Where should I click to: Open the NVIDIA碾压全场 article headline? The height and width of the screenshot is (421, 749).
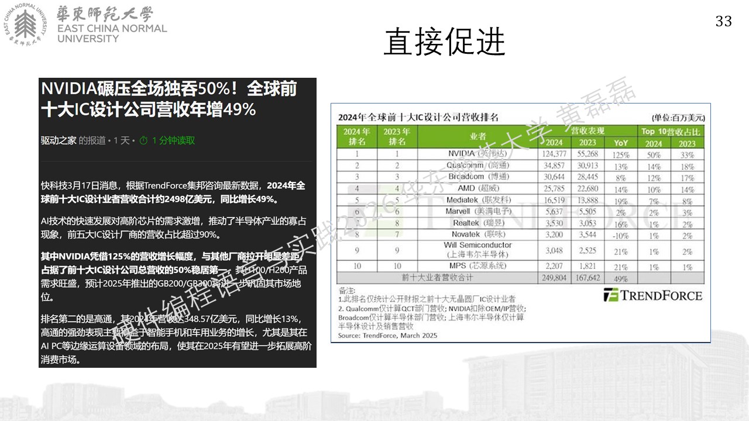point(169,99)
